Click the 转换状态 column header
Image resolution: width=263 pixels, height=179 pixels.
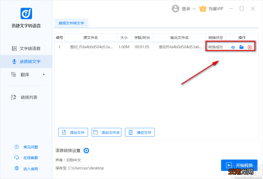coord(216,38)
